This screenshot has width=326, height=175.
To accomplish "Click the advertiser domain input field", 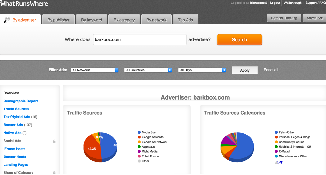I will [139, 39].
